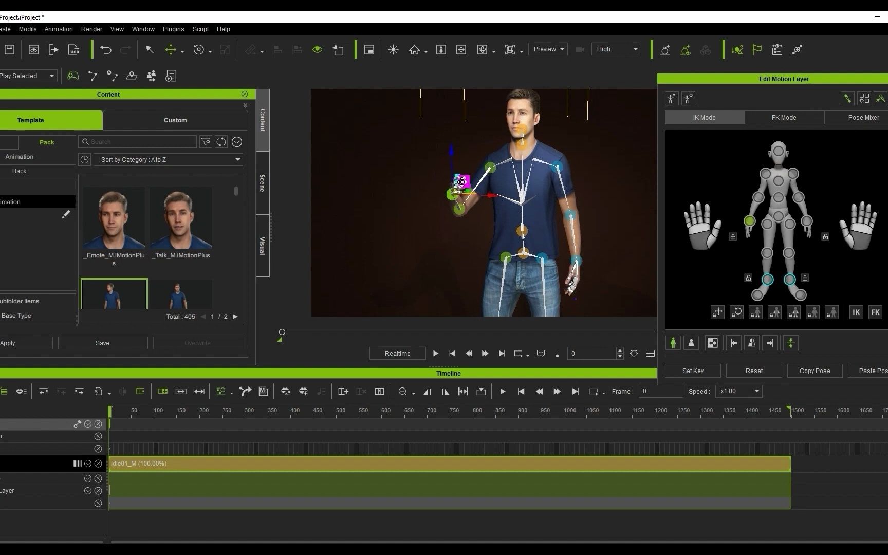
Task: Open the Sort by Category dropdown
Action: click(x=168, y=160)
